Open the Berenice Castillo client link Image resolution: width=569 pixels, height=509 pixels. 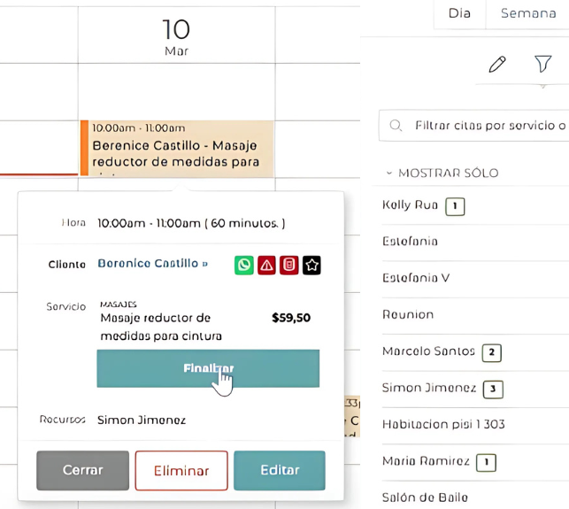152,264
